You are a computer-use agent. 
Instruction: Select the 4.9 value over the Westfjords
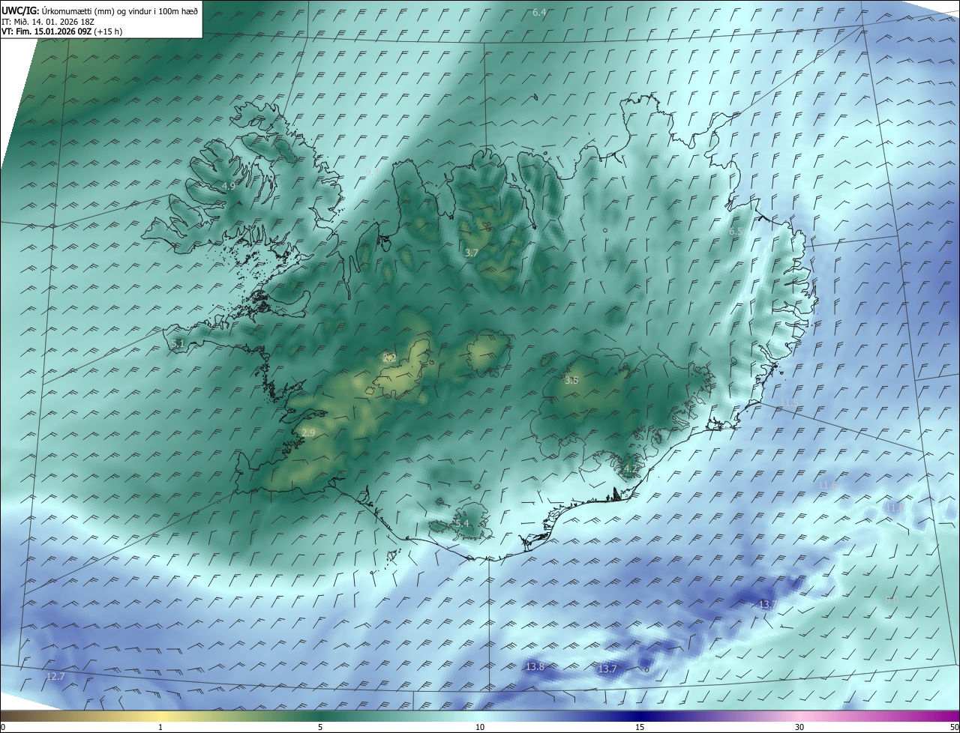229,186
